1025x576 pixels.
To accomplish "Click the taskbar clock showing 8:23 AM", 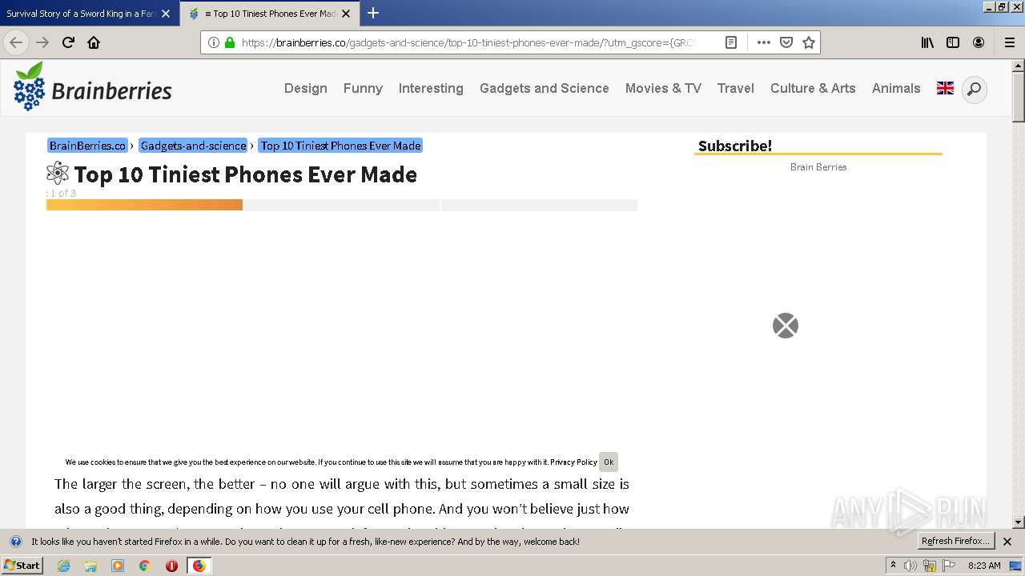I will 984,566.
